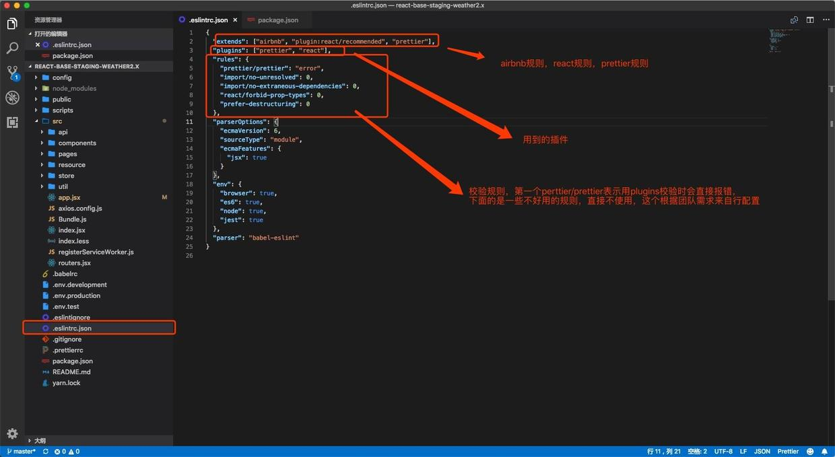Screen dimensions: 835x457
Task: Click the feedback smiley icon in status bar
Action: click(x=810, y=452)
